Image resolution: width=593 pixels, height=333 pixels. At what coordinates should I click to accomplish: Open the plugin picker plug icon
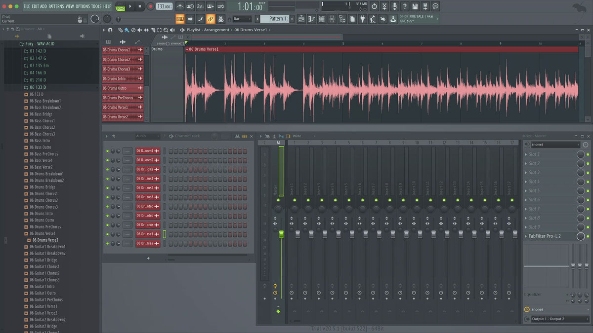pyautogui.click(x=362, y=19)
